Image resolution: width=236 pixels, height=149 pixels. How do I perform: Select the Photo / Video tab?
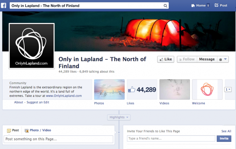click(38, 130)
